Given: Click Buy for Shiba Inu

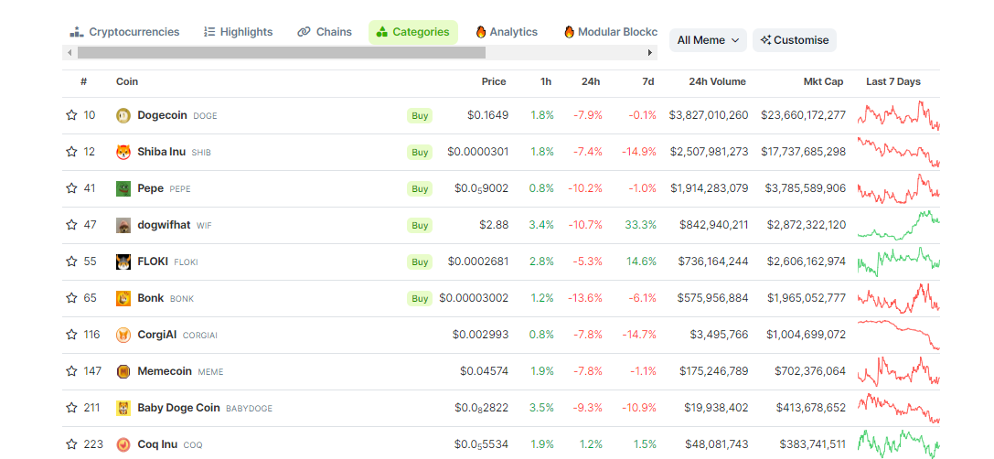Looking at the screenshot, I should pos(420,152).
